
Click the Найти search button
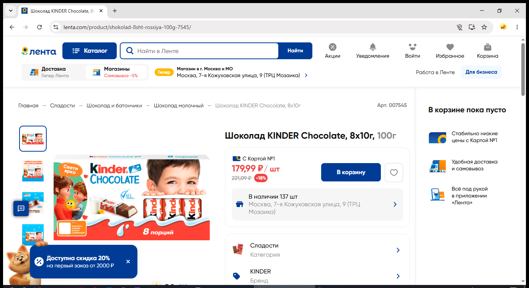(x=295, y=51)
